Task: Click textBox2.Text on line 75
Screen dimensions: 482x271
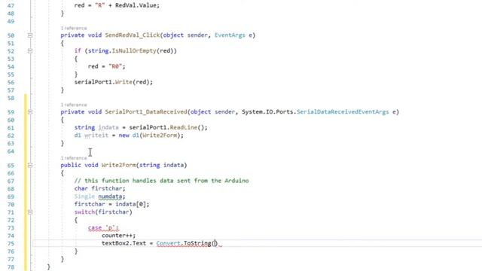Action: (x=124, y=243)
